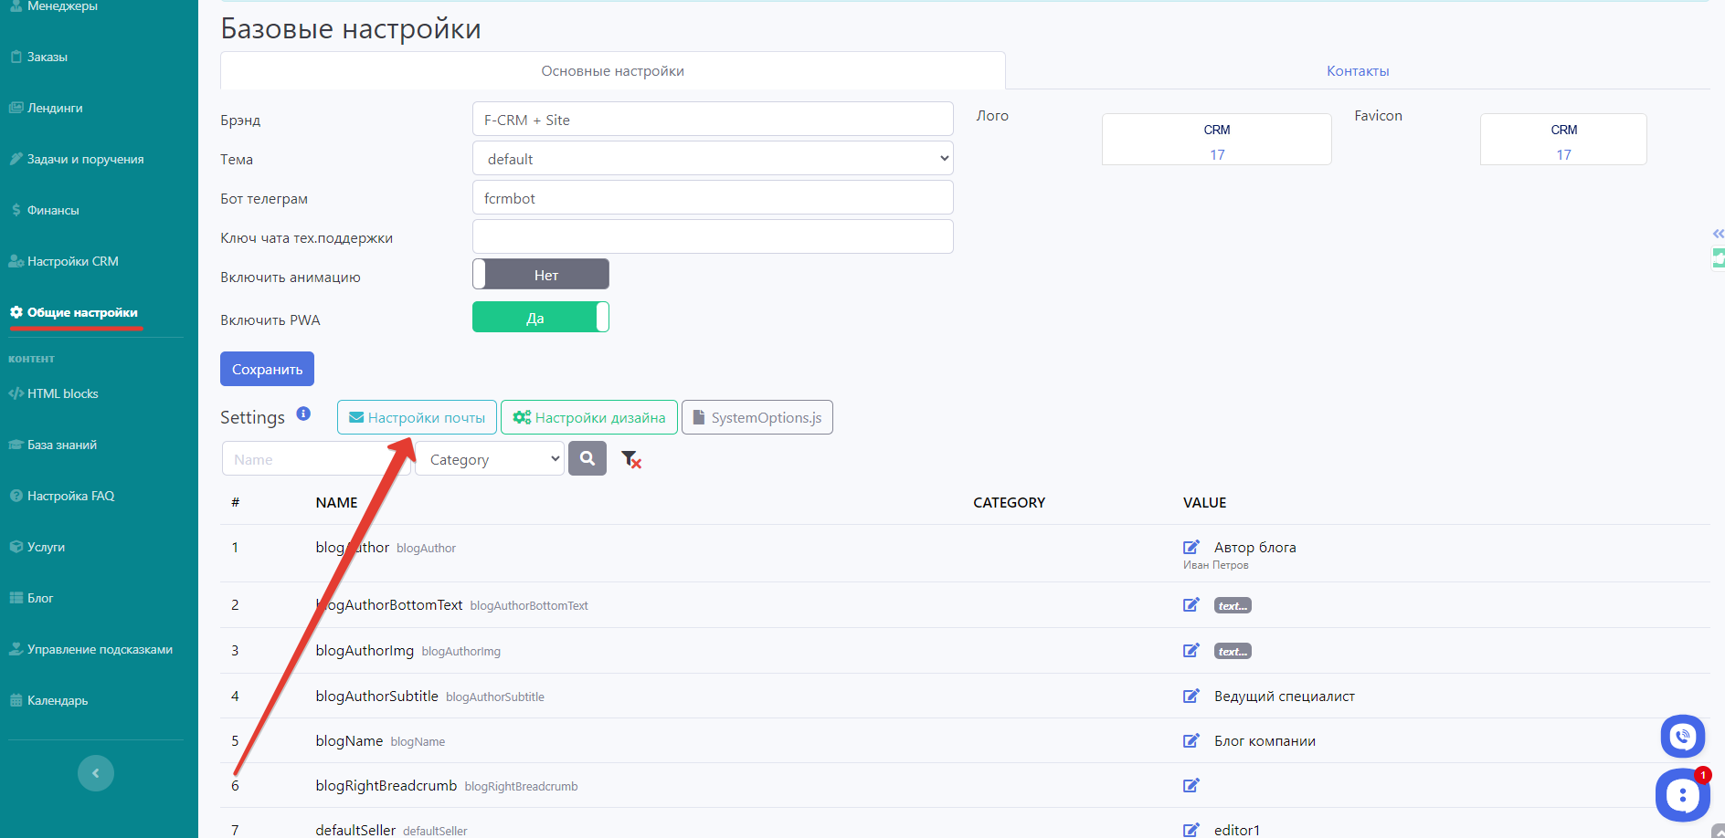Open Настройки дизайна
1725x838 pixels.
click(x=589, y=417)
